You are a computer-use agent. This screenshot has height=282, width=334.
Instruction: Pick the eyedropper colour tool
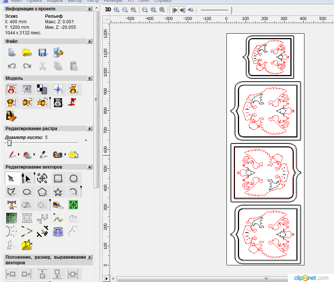coord(43,154)
